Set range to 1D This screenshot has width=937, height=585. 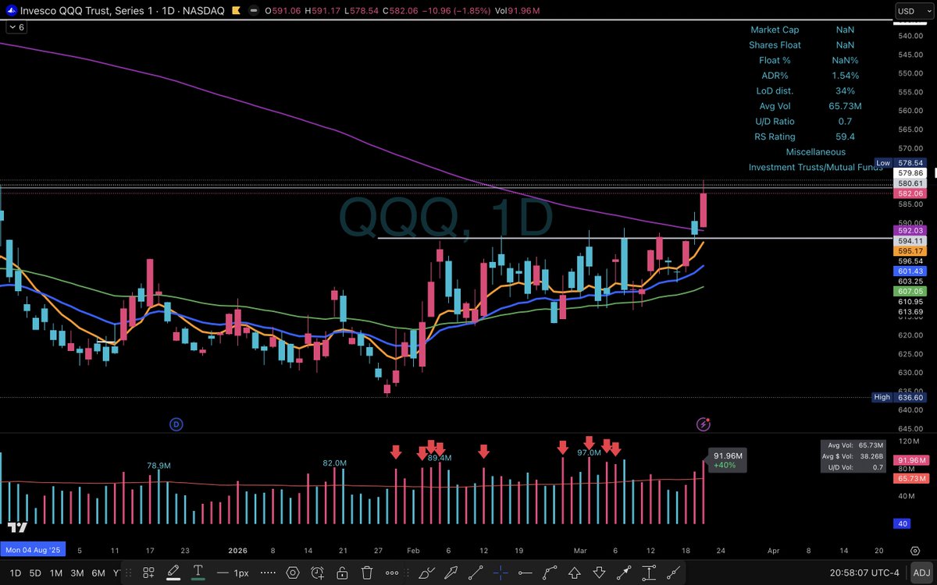16,573
